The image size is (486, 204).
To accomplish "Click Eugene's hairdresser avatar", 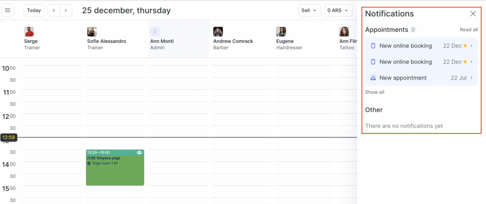I will click(x=281, y=32).
